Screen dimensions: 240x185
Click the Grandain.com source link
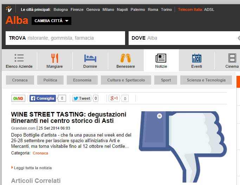click(x=23, y=128)
